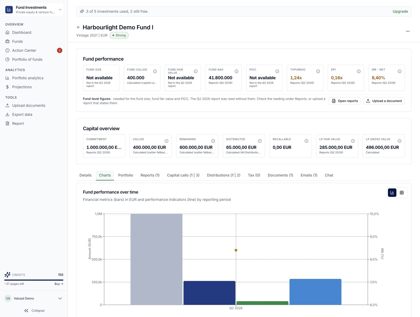The image size is (420, 317).
Task: Open the three-dot more options menu
Action: tap(408, 31)
